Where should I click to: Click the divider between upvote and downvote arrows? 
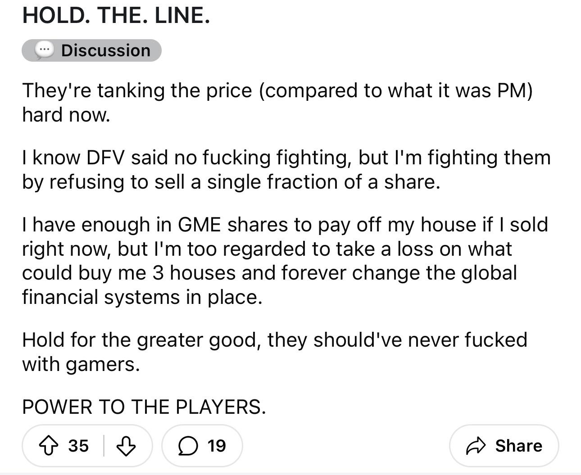coord(104,446)
